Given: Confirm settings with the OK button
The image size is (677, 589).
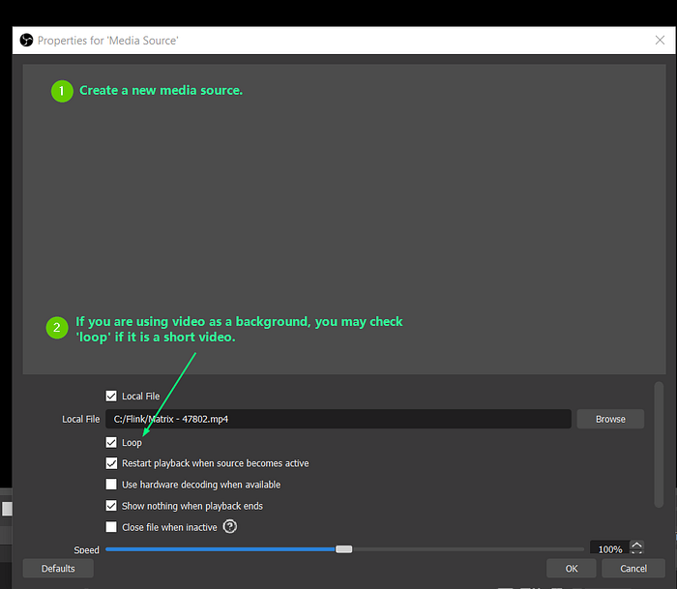Looking at the screenshot, I should coord(572,569).
